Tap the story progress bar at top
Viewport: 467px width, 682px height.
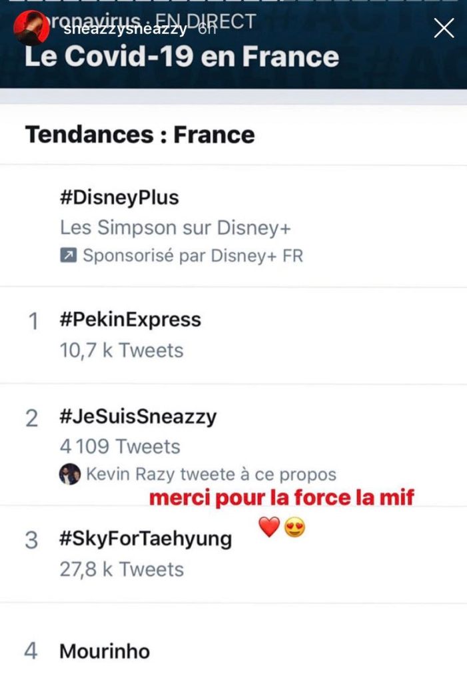233,2
